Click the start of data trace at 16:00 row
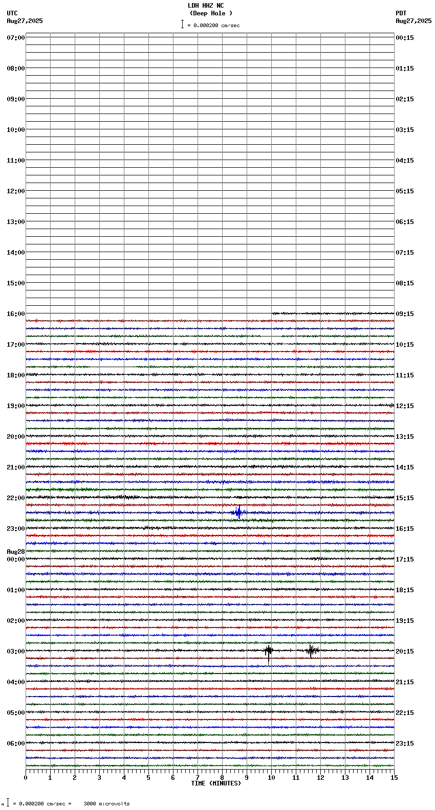Viewport: 435px width, 810px height. click(272, 313)
